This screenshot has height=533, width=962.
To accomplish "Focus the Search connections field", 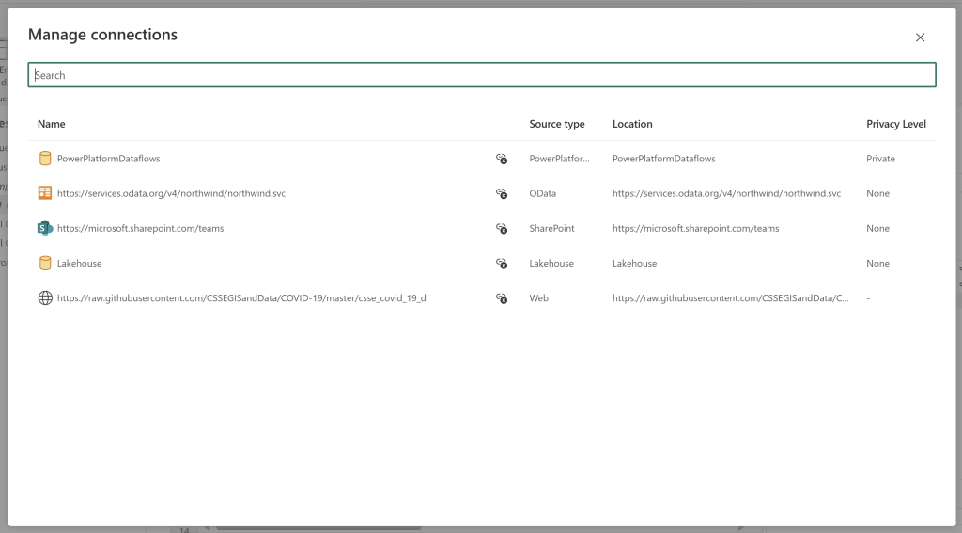I will click(x=482, y=75).
